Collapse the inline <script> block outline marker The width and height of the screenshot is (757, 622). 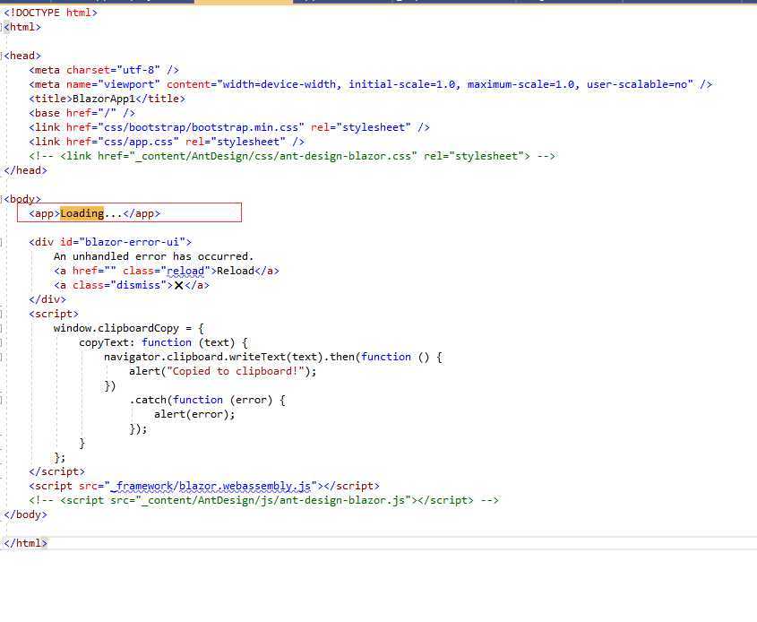[x=2, y=314]
